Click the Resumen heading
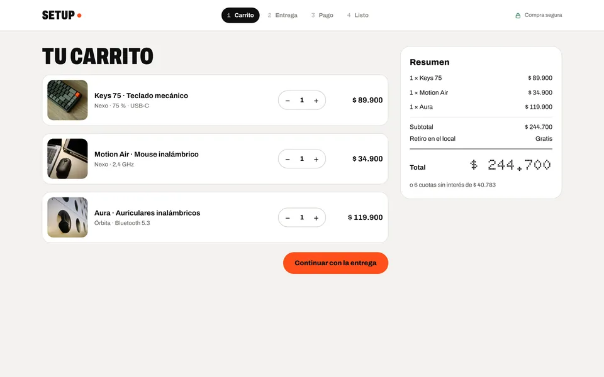The width and height of the screenshot is (604, 377). click(x=430, y=62)
